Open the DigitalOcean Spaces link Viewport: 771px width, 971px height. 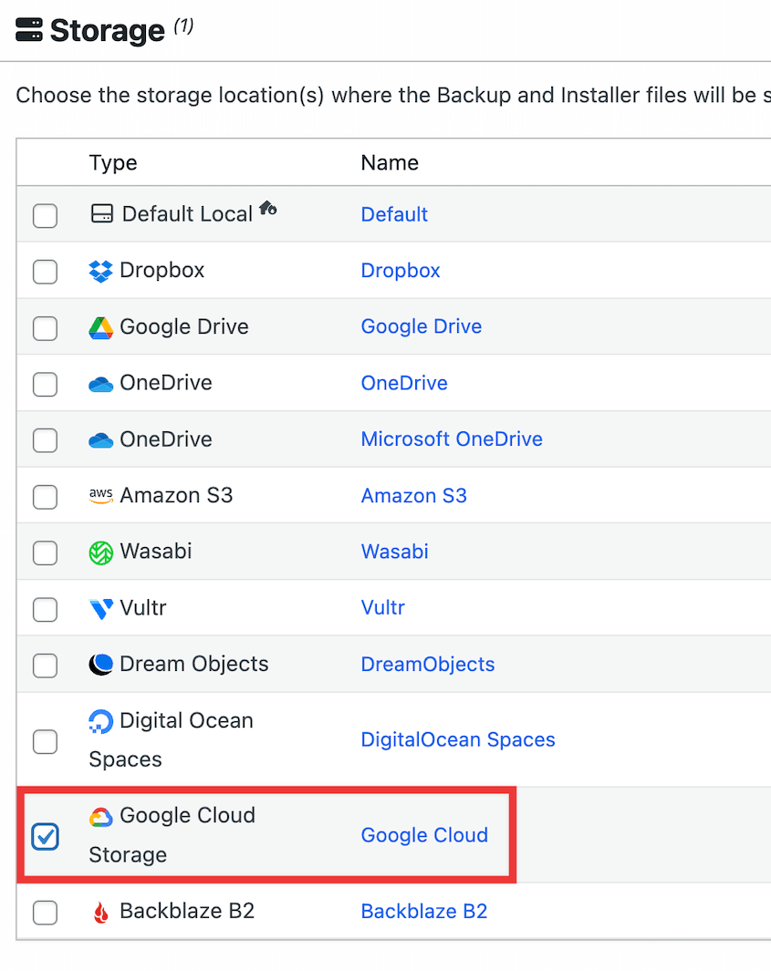pos(458,739)
